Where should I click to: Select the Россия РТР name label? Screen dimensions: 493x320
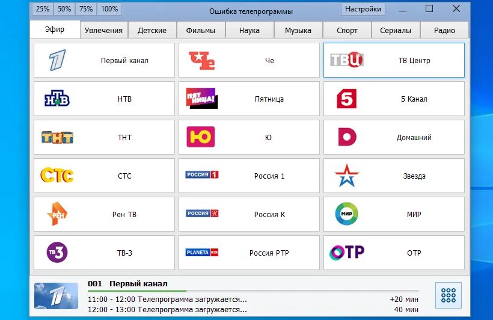(x=269, y=253)
